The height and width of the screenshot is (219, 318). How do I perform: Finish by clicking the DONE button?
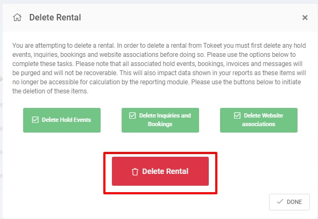pyautogui.click(x=289, y=202)
